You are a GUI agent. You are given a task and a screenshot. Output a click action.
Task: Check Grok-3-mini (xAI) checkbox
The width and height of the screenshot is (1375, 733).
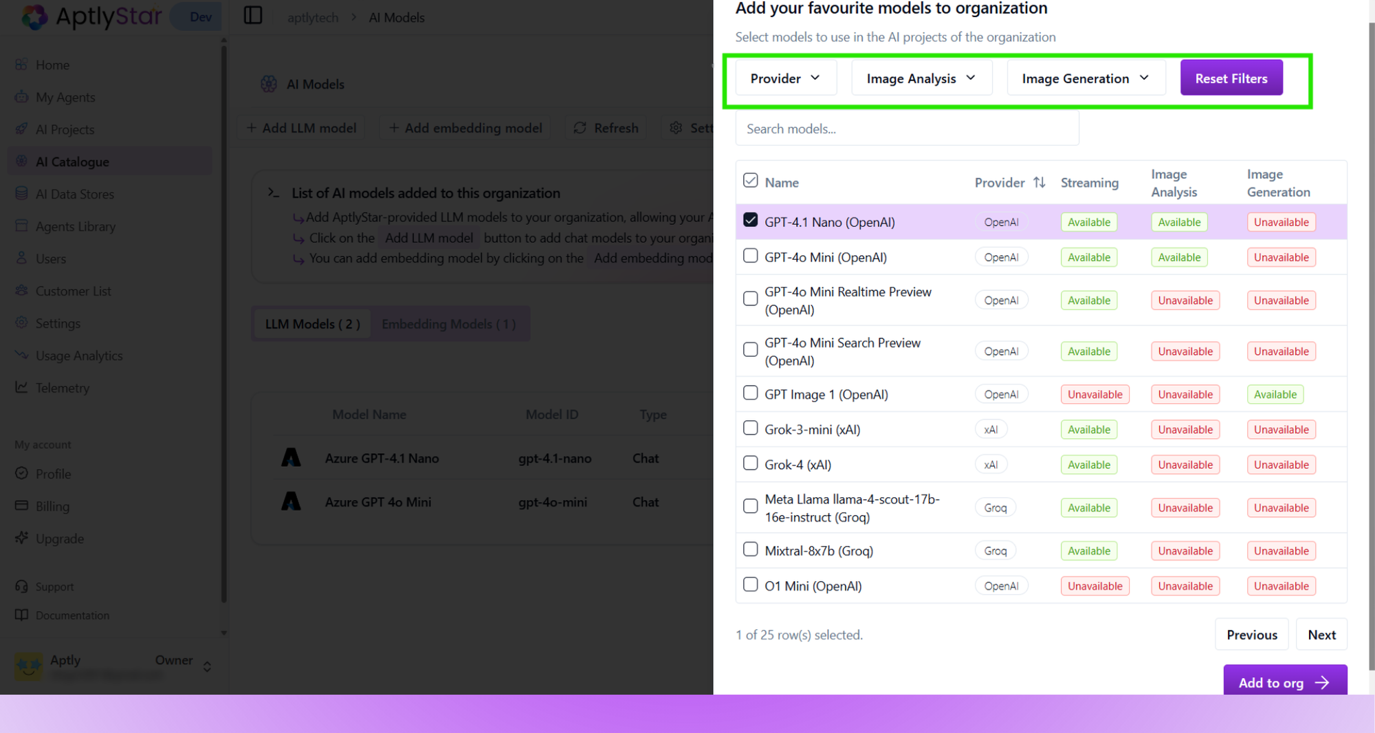[x=750, y=428]
